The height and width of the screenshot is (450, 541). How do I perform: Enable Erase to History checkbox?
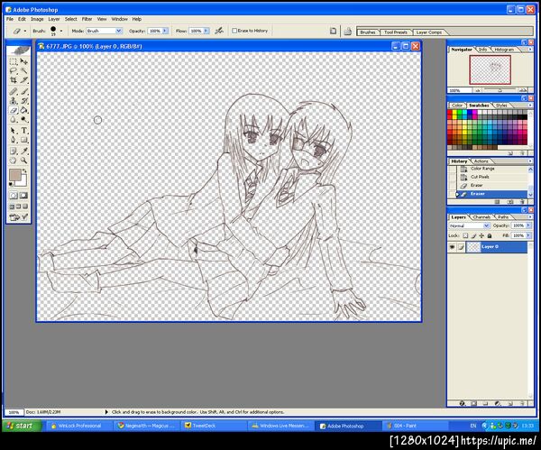pyautogui.click(x=234, y=31)
